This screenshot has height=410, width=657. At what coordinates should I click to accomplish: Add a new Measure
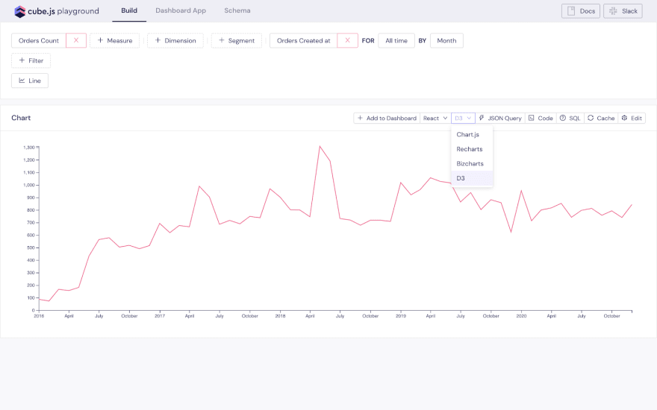[x=115, y=40]
